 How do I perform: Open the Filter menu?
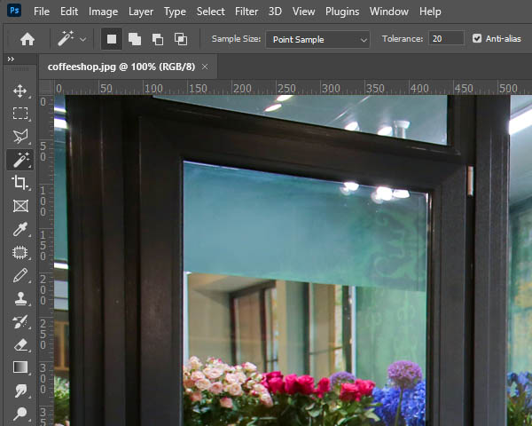tap(247, 12)
